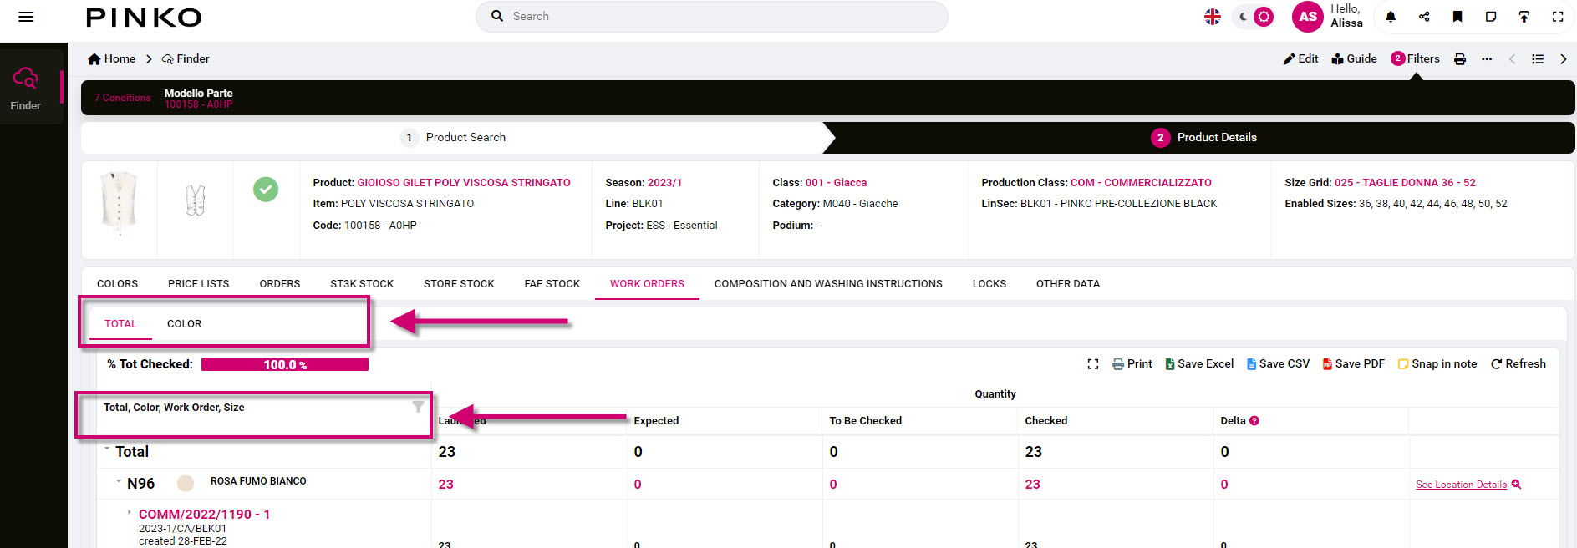
Task: Click the PINKO logo
Action: click(144, 18)
